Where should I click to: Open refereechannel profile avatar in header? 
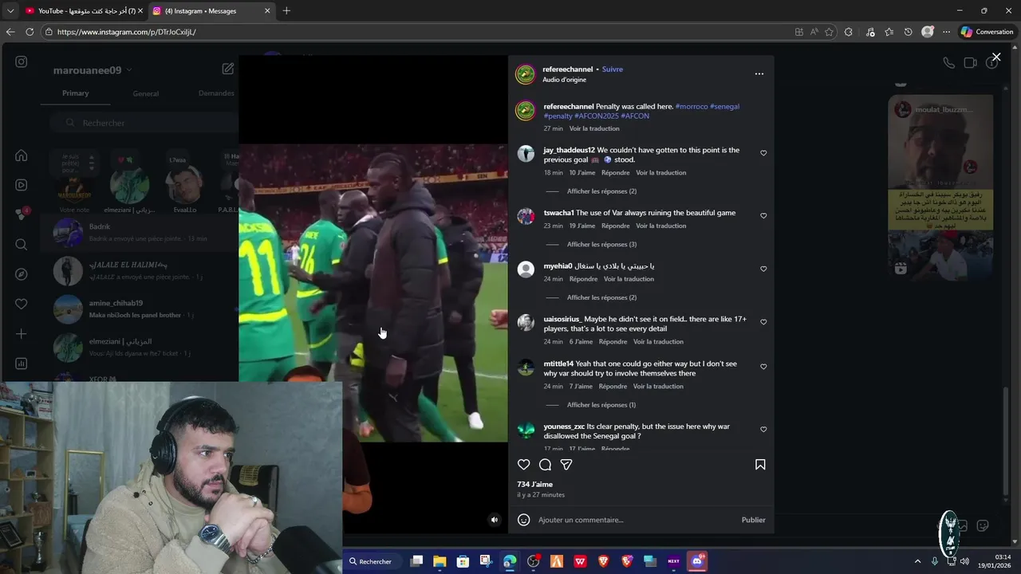pyautogui.click(x=525, y=74)
